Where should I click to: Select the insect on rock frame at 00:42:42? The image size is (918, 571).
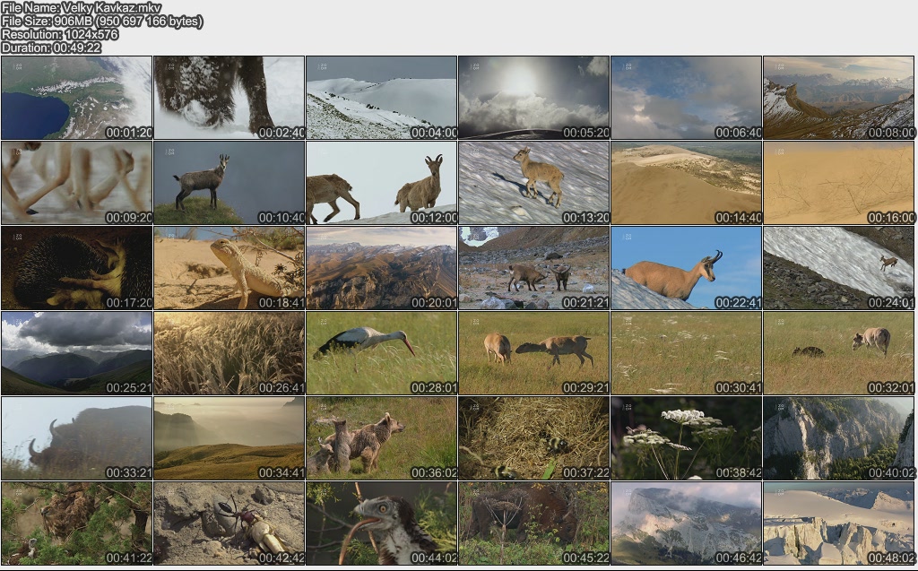pyautogui.click(x=229, y=523)
